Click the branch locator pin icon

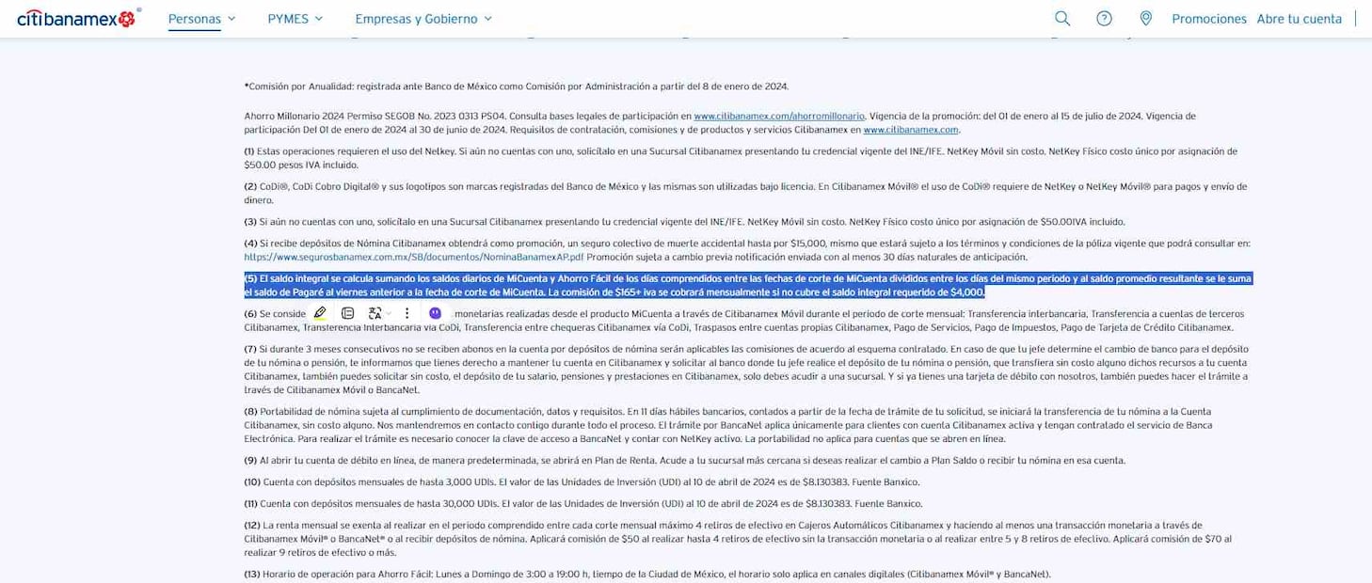pos(1145,19)
